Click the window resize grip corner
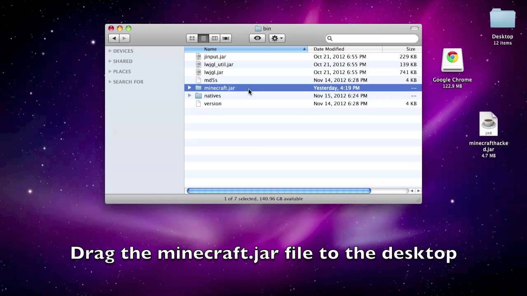The height and width of the screenshot is (296, 527). (x=419, y=200)
